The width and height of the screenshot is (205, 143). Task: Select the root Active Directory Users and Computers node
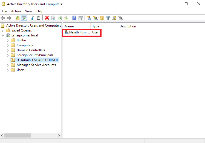(34, 25)
